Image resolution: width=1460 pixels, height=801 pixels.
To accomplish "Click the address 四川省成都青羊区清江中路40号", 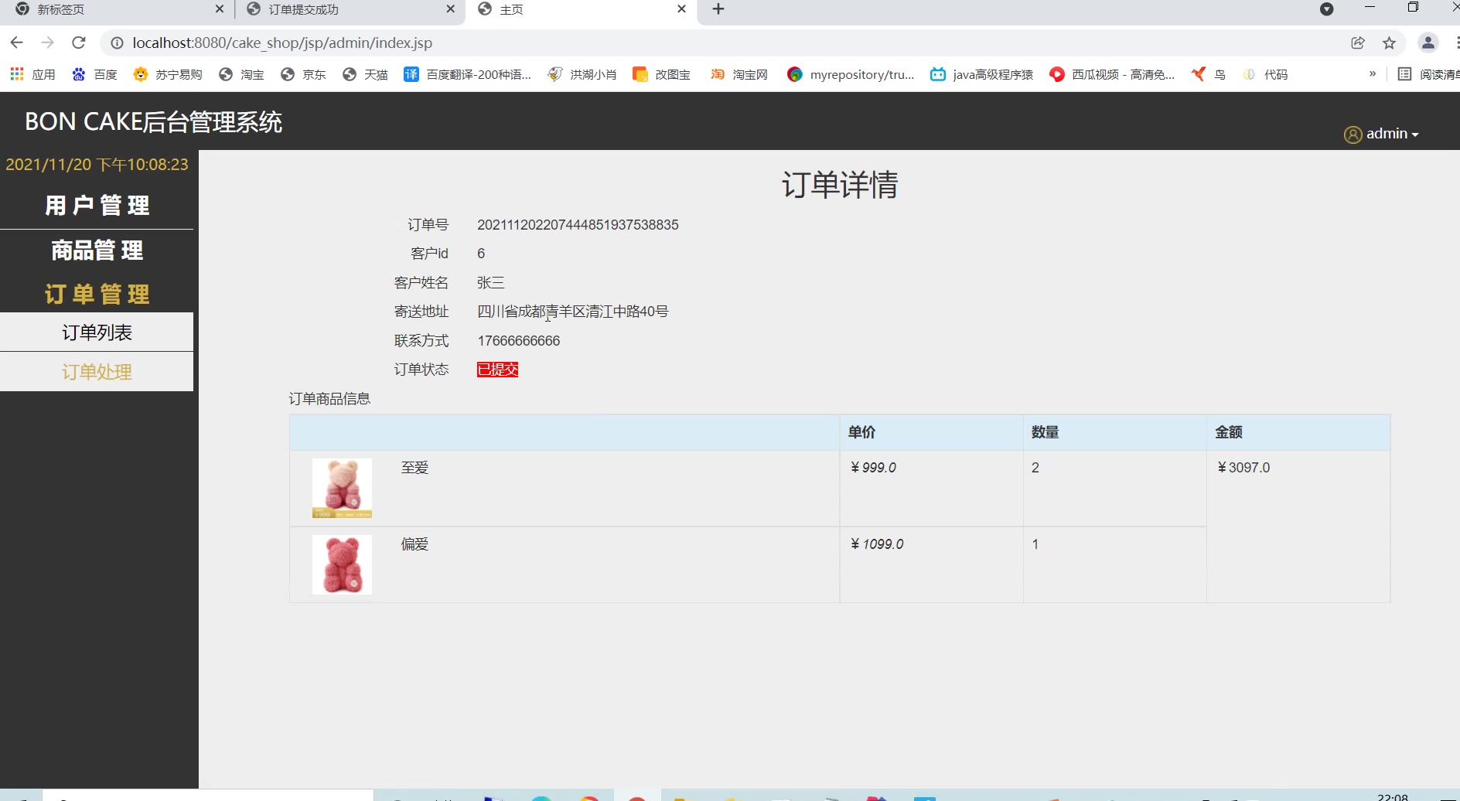I will [572, 312].
